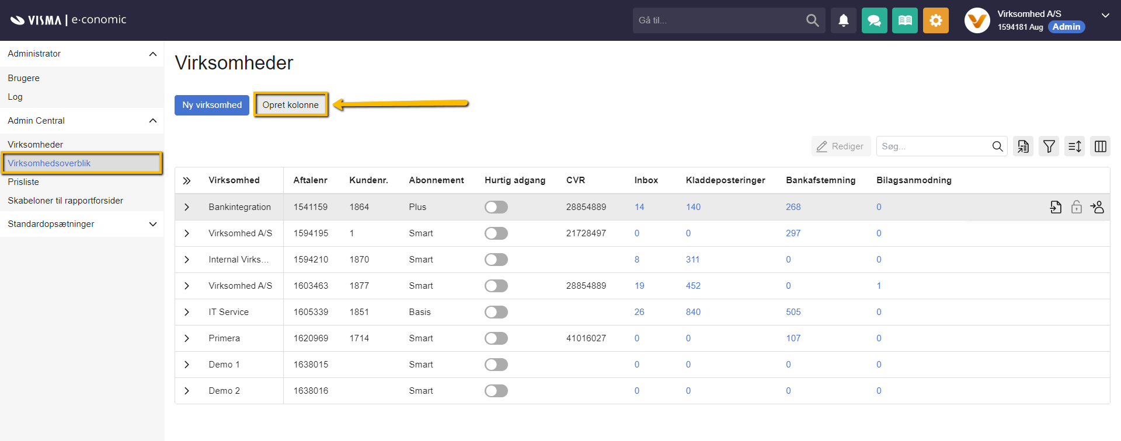Screen dimensions: 1121x441
Task: Open the notifications bell
Action: click(x=843, y=20)
